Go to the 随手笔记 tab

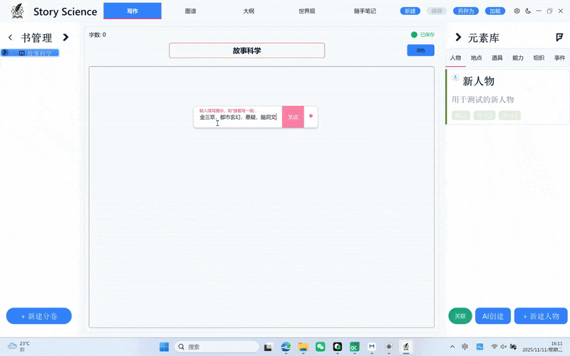[365, 11]
